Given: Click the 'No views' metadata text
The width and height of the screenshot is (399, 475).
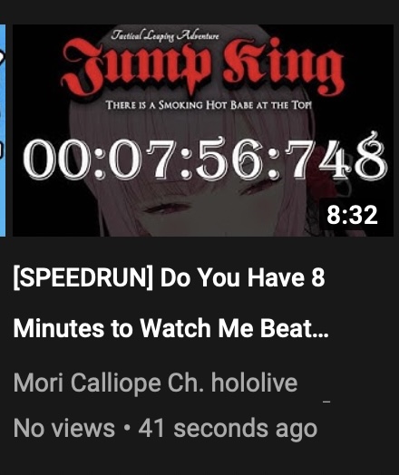Looking at the screenshot, I should tap(64, 429).
